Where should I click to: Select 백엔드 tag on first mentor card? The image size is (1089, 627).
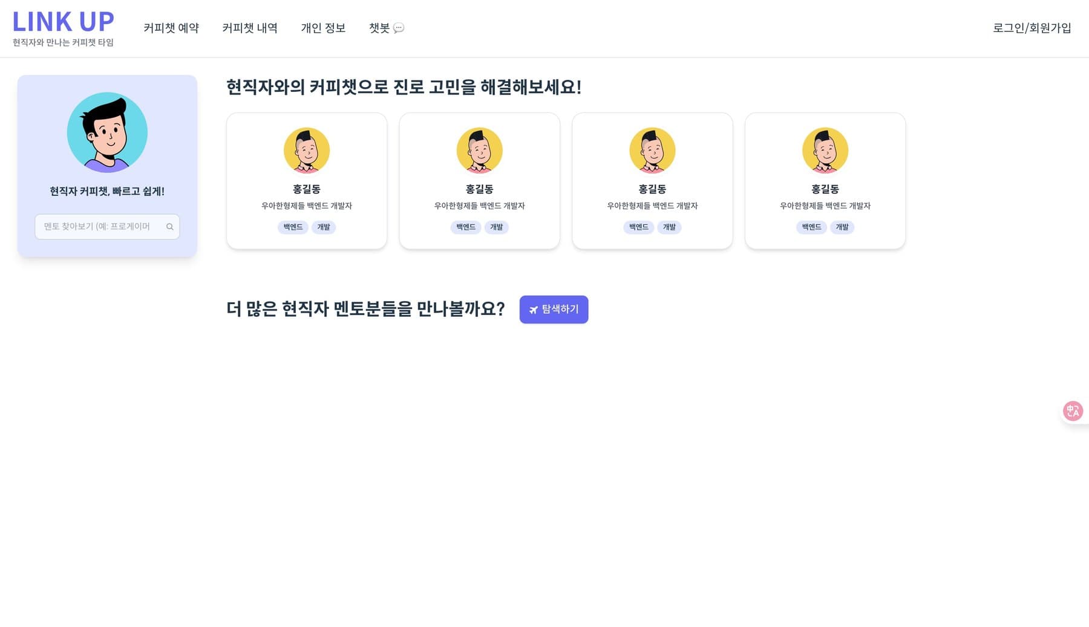(x=293, y=227)
